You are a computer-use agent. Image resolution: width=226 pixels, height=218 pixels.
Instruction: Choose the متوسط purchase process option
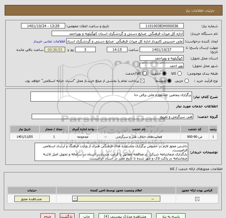(x=169, y=81)
